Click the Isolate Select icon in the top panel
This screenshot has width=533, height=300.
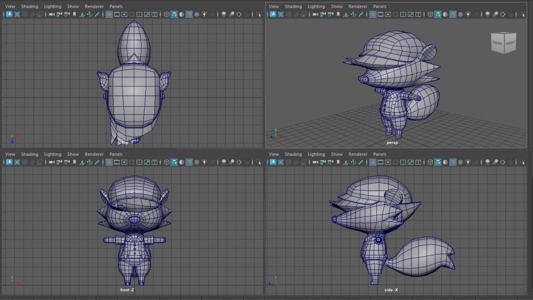[259, 14]
